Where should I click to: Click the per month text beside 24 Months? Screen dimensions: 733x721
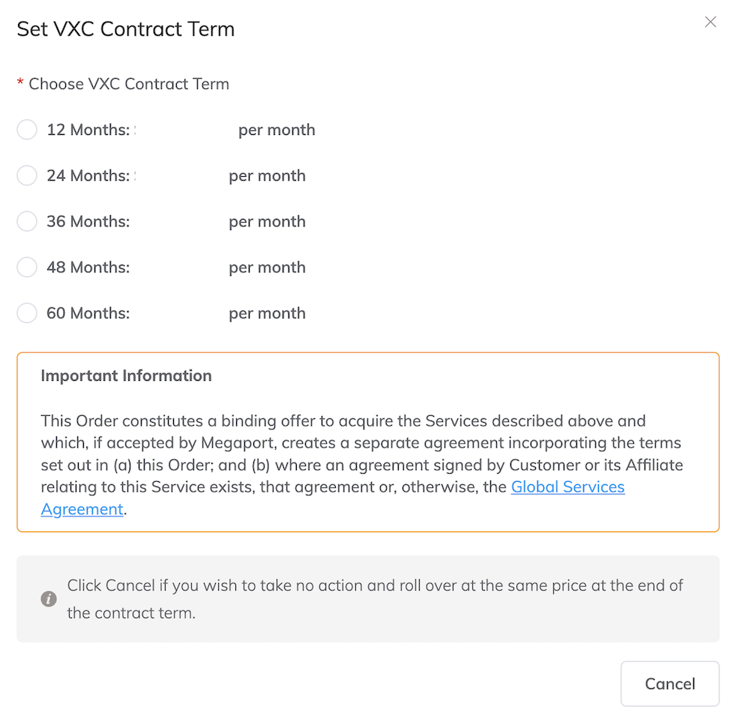(267, 175)
